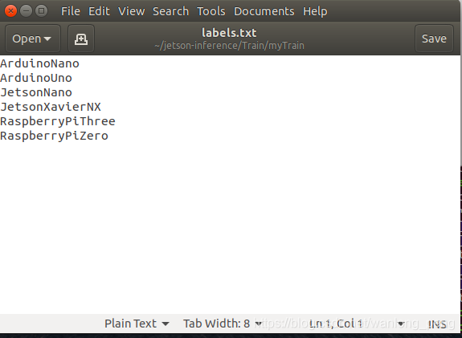Open the Plain Text language dropdown
This screenshot has height=338, width=462.
point(137,324)
